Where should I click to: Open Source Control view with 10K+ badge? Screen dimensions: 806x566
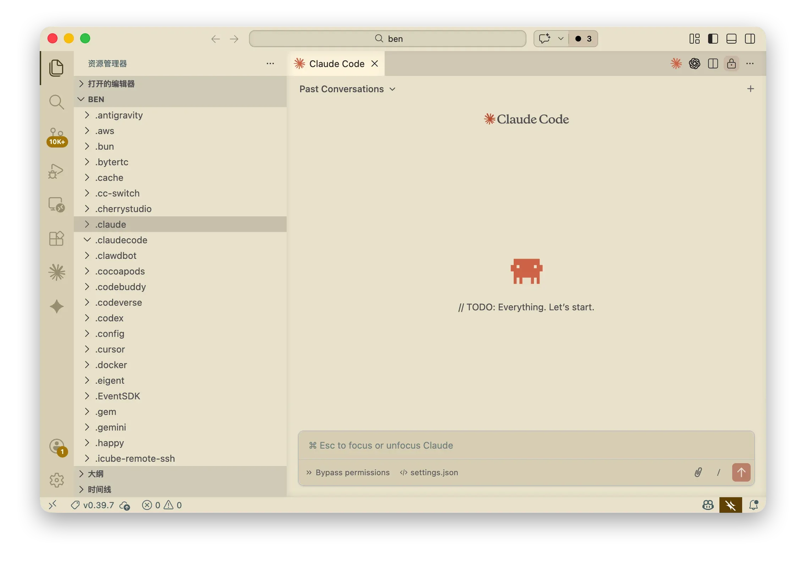click(x=57, y=137)
